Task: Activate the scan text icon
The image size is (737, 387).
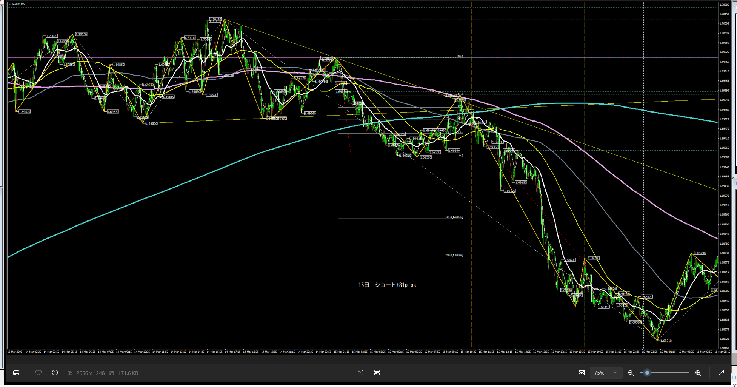Action: coord(377,373)
